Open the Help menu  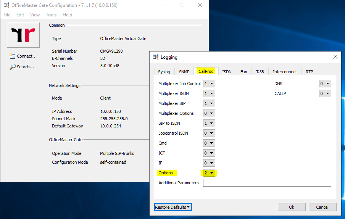tap(67, 15)
